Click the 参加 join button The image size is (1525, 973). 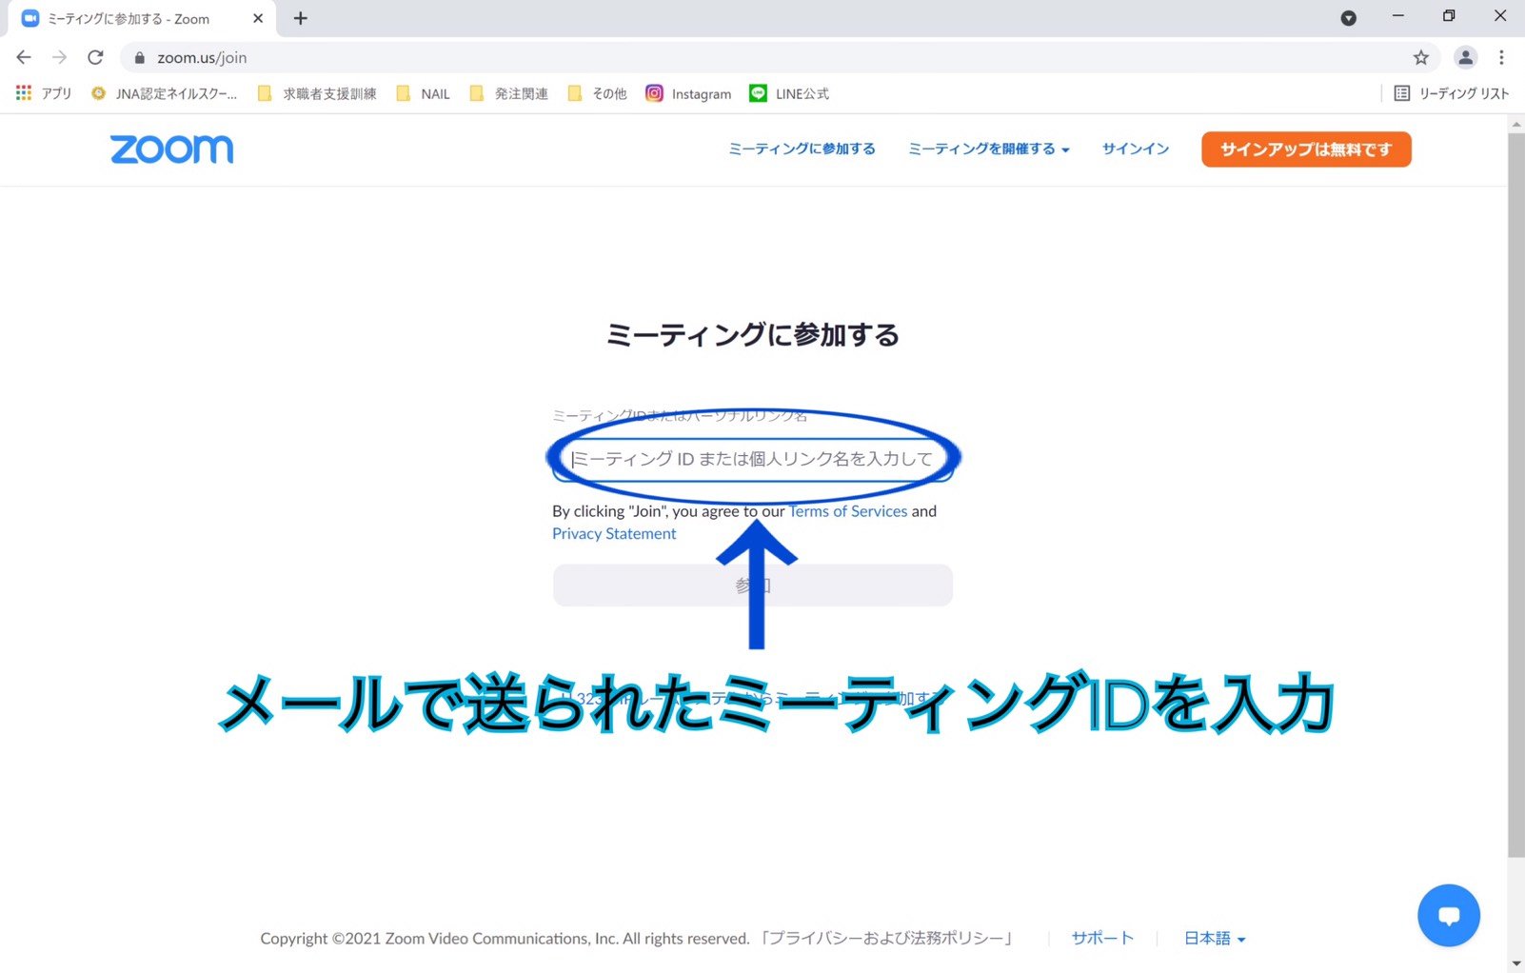click(x=752, y=586)
